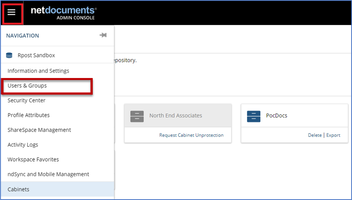352x200 pixels.
Task: Open Users & Groups
Action: 27,86
